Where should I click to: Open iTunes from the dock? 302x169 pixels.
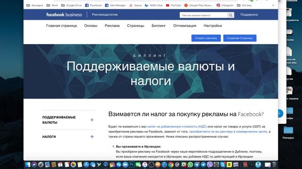click(x=145, y=164)
